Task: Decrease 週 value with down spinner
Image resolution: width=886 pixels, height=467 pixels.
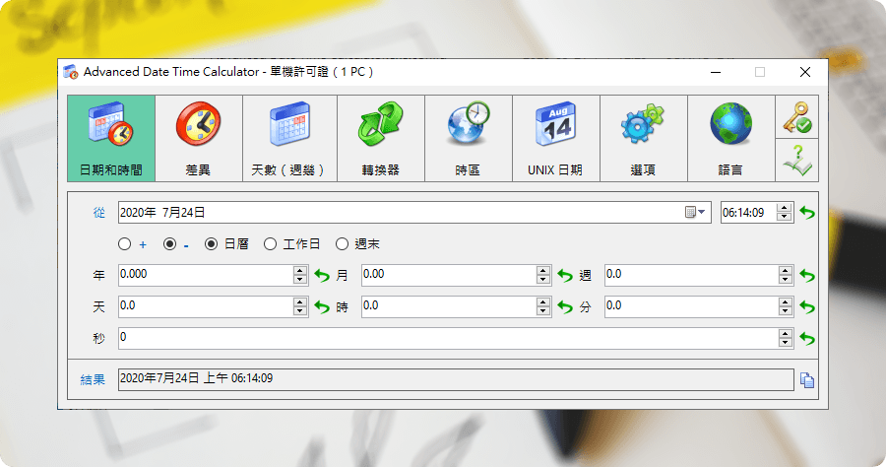Action: click(x=786, y=280)
